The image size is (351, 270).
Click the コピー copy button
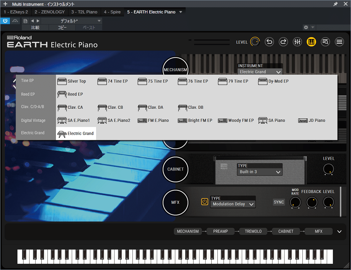click(x=62, y=28)
